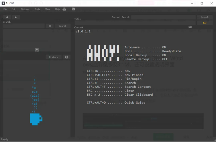Click the 'CTRL+F' Search line

click(x=111, y=83)
